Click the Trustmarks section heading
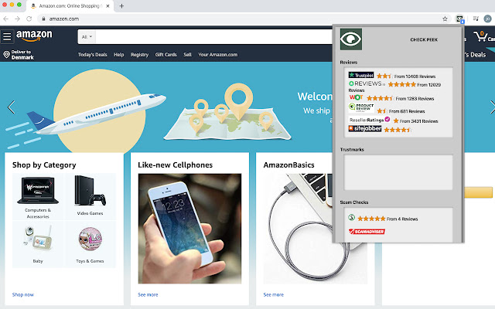Image resolution: width=495 pixels, height=309 pixels. click(x=352, y=149)
